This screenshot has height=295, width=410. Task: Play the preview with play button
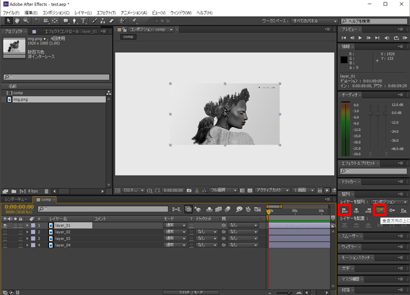[x=360, y=38]
